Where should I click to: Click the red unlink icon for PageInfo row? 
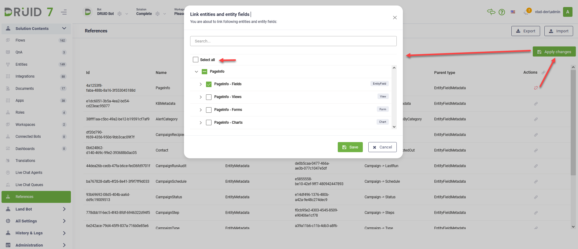[x=536, y=88]
